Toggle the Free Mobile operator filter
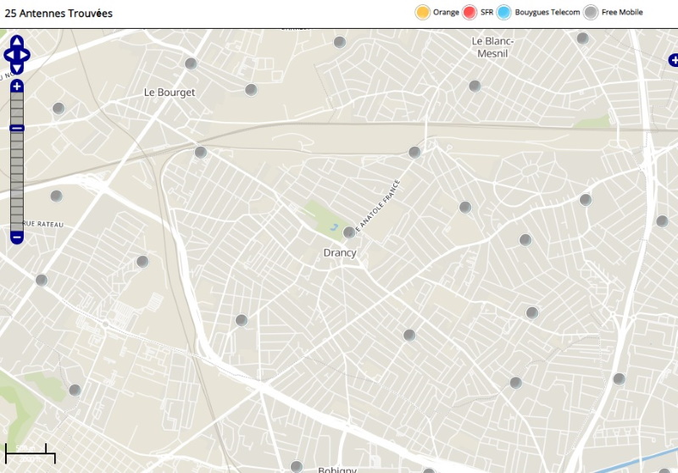678x473 pixels. 591,12
